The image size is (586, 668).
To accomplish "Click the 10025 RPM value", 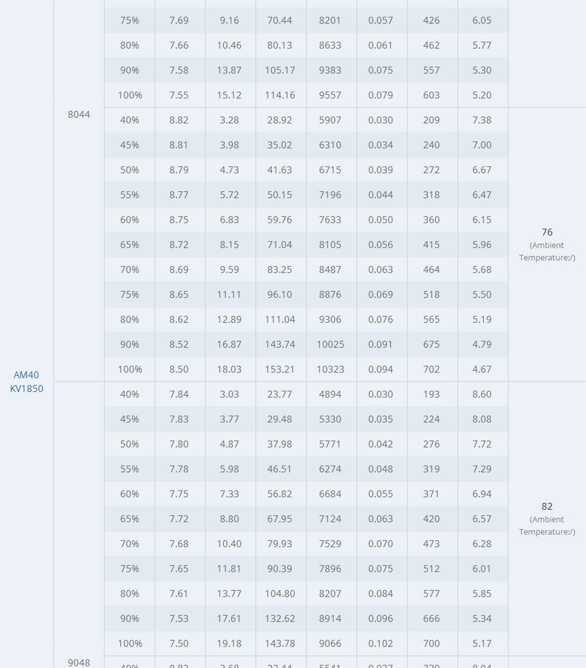I will tap(330, 344).
